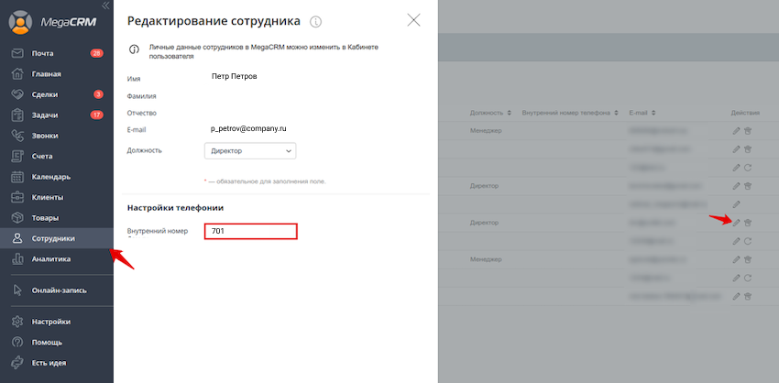779x383 pixels.
Task: Collapse the sidebar with double chevron
Action: pos(105,5)
